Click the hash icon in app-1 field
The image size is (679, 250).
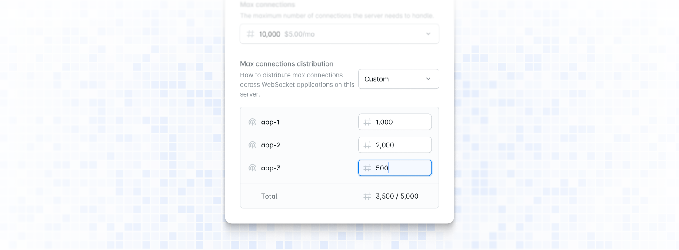pos(367,122)
